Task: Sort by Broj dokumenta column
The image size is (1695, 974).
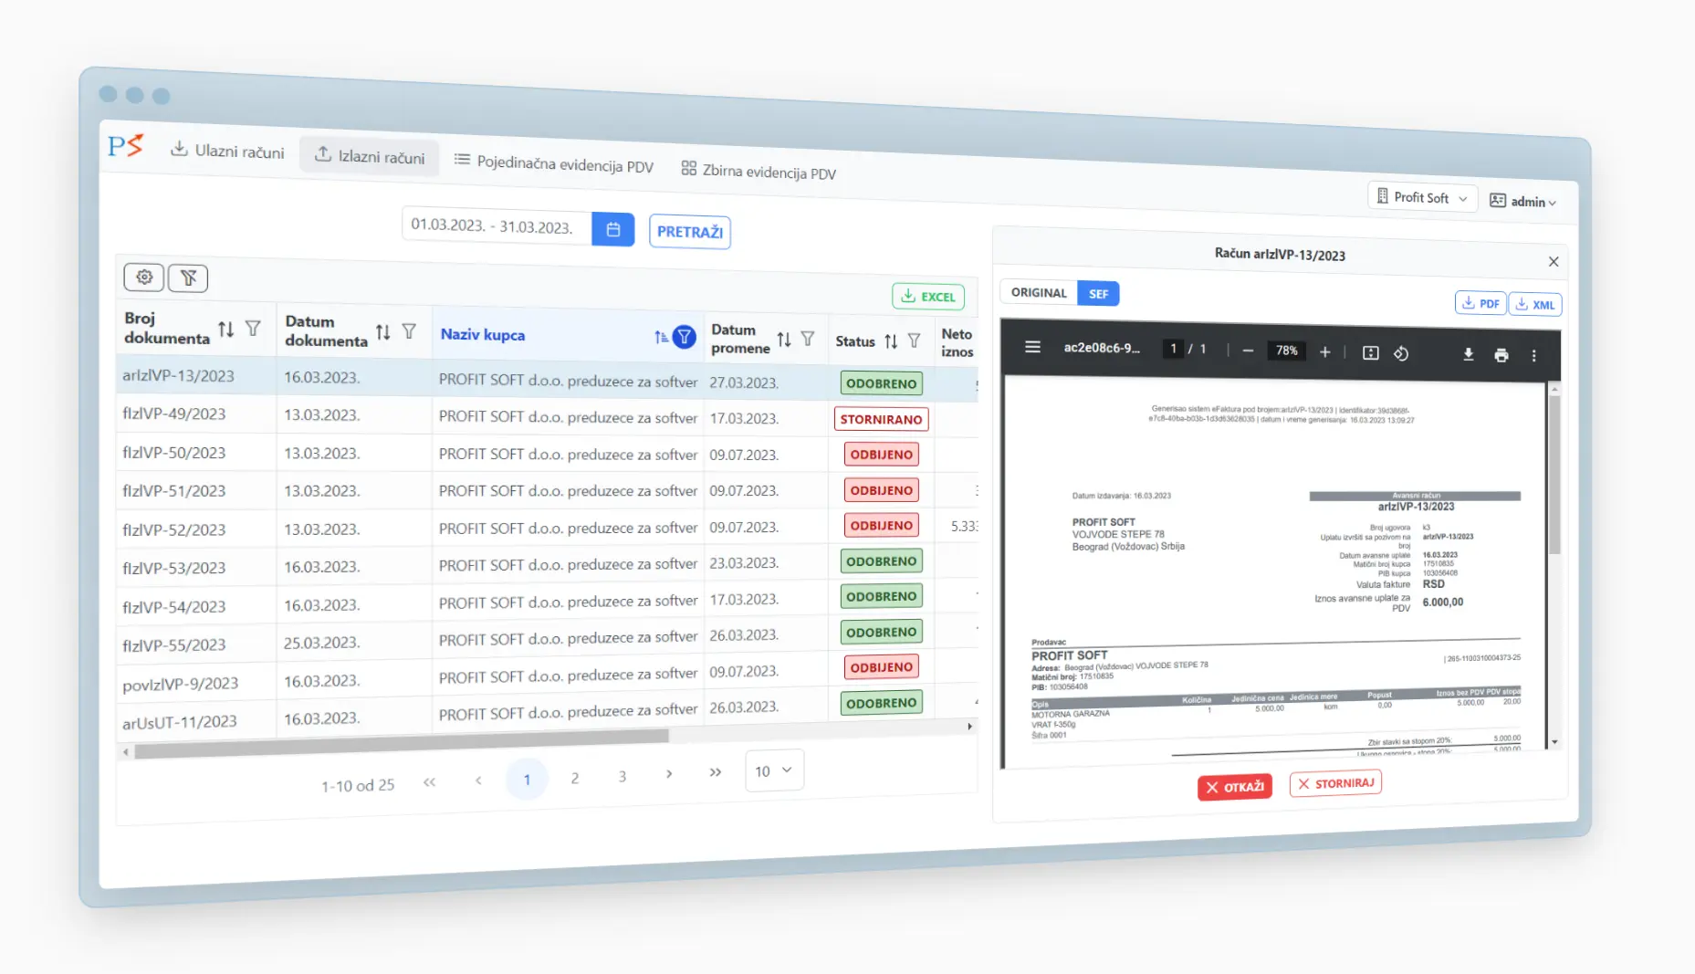Action: (x=226, y=329)
